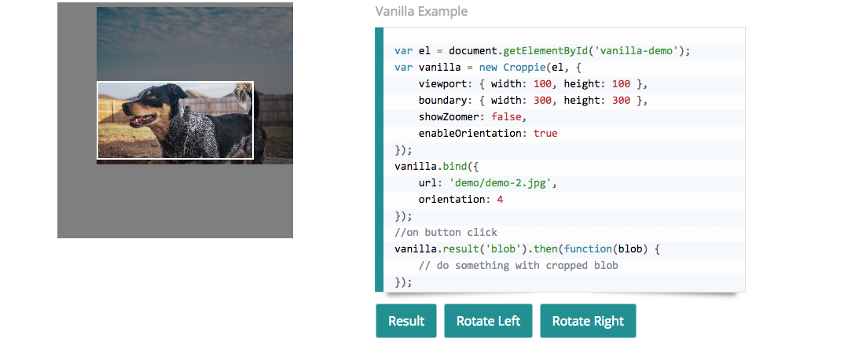Click the Vanilla Example heading

click(x=421, y=11)
